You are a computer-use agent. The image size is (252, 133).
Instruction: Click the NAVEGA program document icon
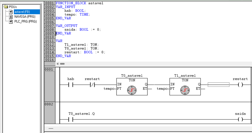(11, 16)
